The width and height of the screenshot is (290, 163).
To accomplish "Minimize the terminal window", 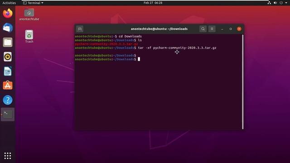I will tap(222, 29).
